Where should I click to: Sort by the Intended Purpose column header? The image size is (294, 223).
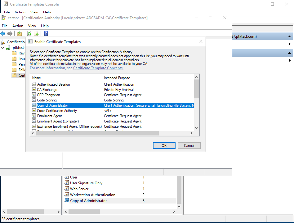click(x=148, y=78)
